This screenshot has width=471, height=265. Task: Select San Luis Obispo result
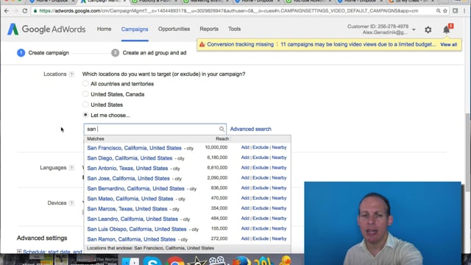click(x=137, y=229)
